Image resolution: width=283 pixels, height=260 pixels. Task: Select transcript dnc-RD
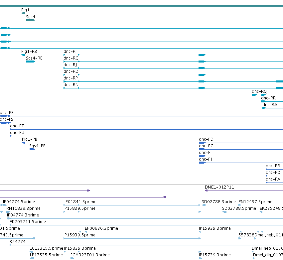pyautogui.click(x=71, y=71)
